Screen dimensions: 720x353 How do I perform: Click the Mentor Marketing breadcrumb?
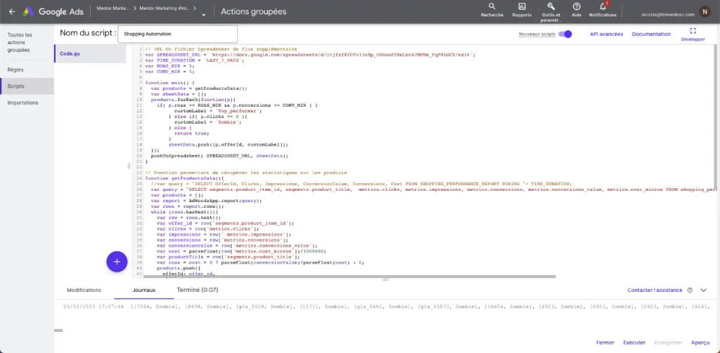click(113, 8)
